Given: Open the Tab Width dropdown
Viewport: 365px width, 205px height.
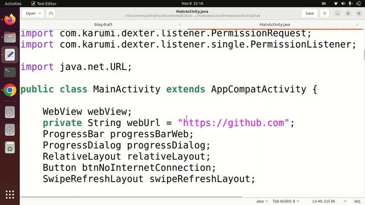Looking at the screenshot, I should click(286, 201).
